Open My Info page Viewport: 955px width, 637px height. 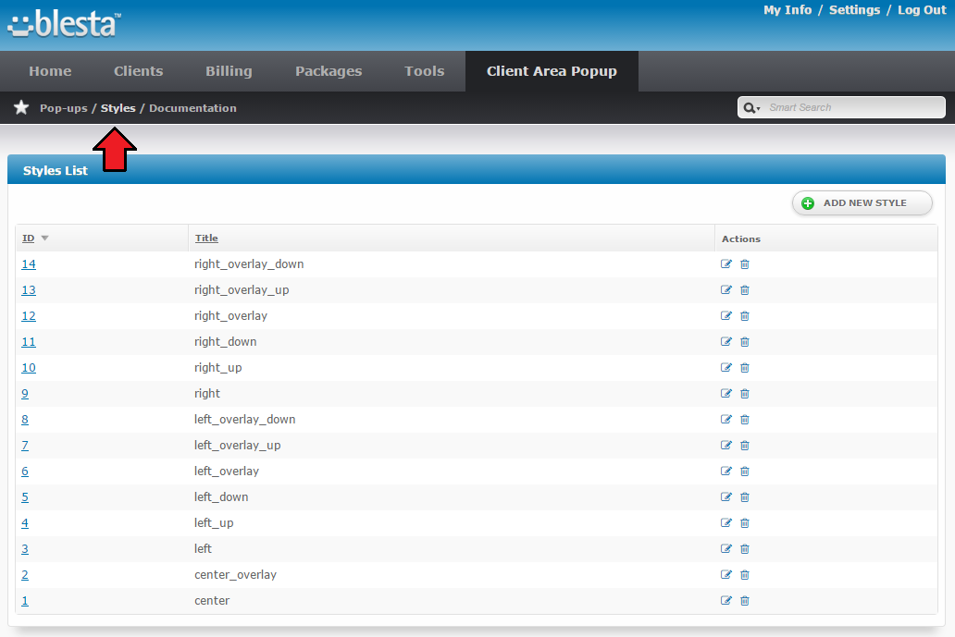coord(788,10)
